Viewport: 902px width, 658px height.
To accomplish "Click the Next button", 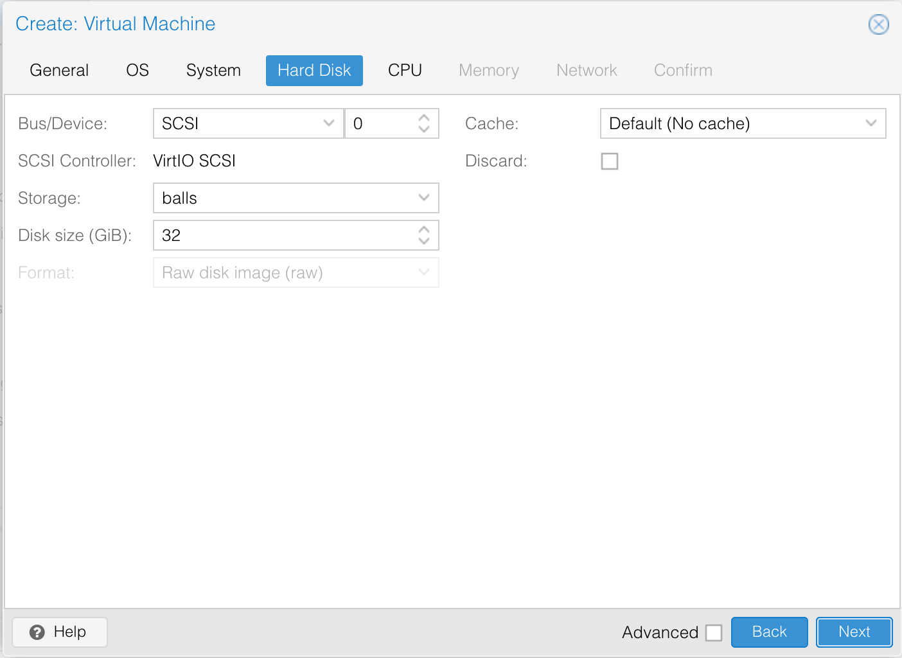I will (x=854, y=632).
